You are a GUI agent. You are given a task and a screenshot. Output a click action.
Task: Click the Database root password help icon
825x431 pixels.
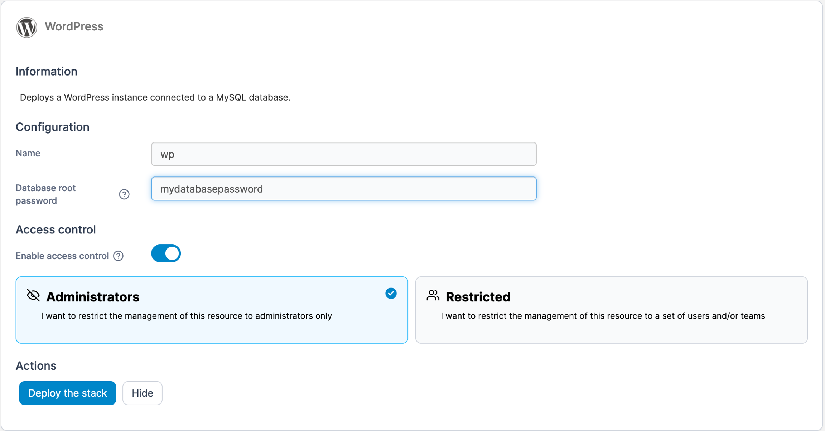pyautogui.click(x=124, y=194)
